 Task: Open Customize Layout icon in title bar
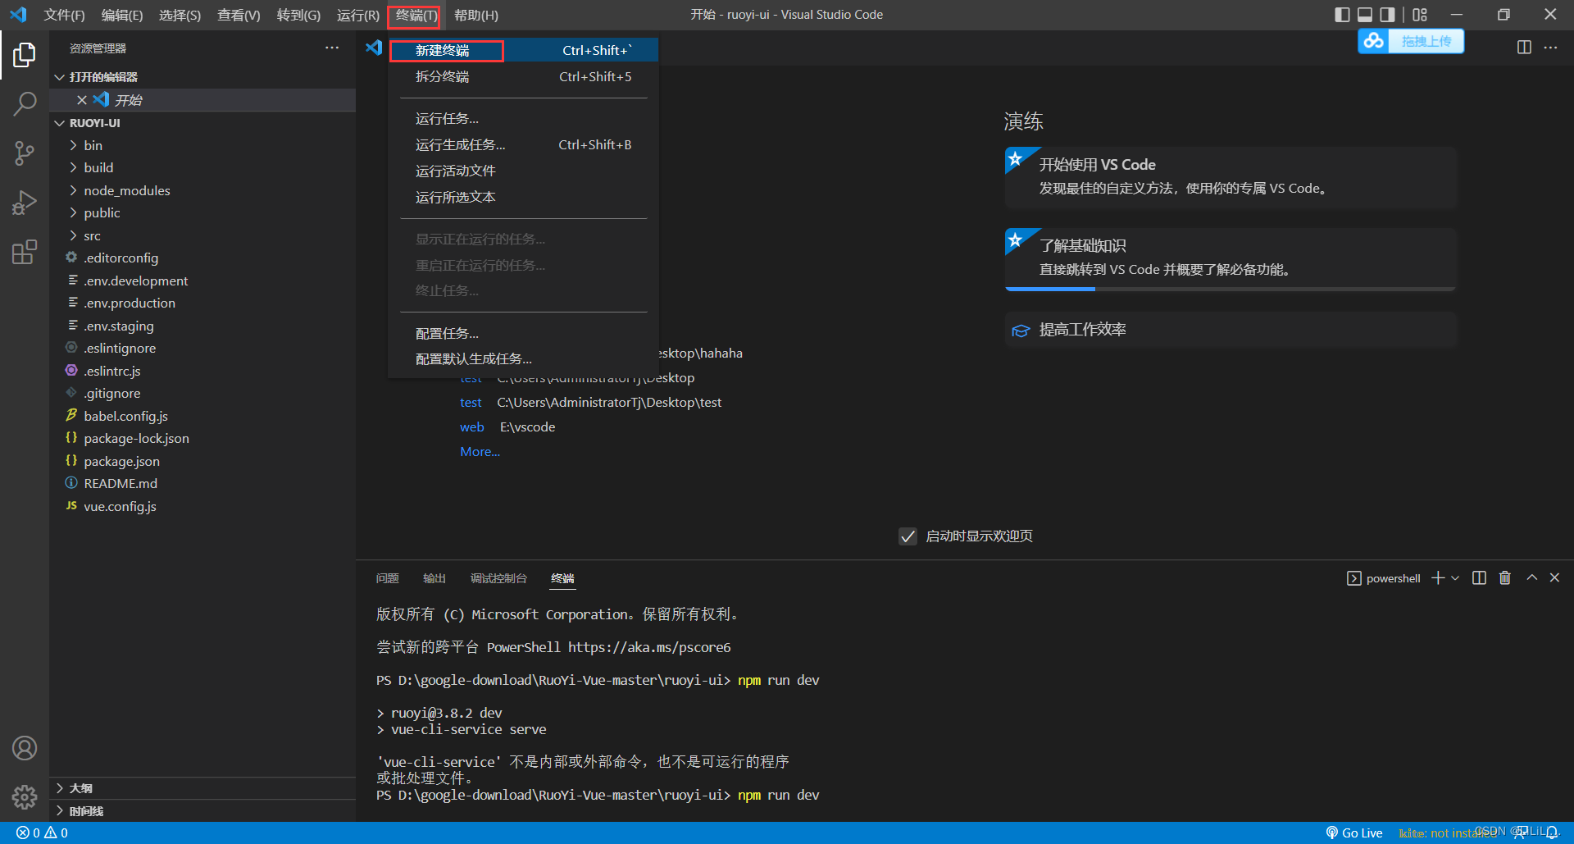[x=1420, y=15]
